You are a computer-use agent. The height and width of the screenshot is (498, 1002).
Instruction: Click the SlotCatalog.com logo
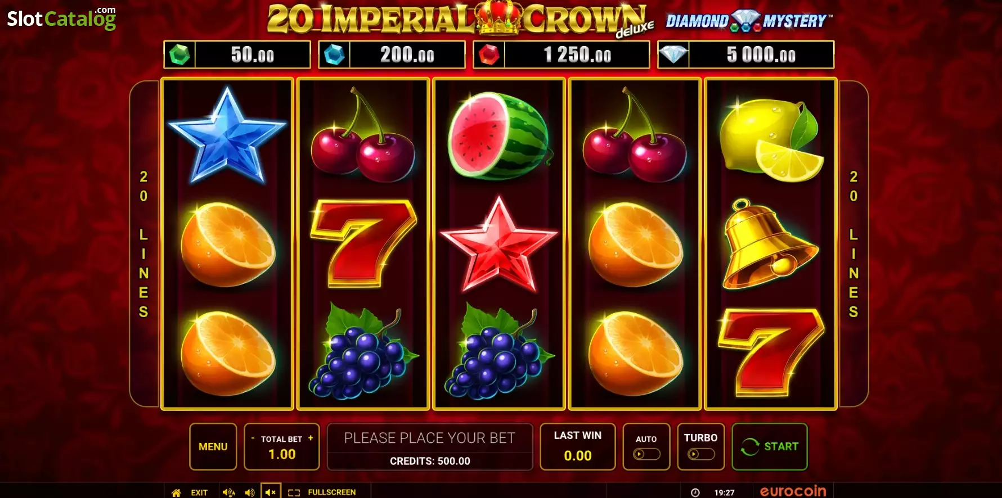pos(61,18)
